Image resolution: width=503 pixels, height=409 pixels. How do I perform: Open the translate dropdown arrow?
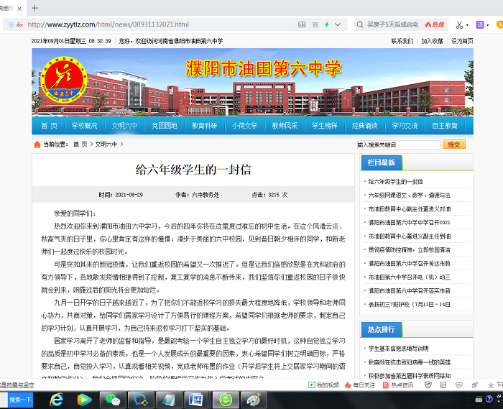click(488, 25)
